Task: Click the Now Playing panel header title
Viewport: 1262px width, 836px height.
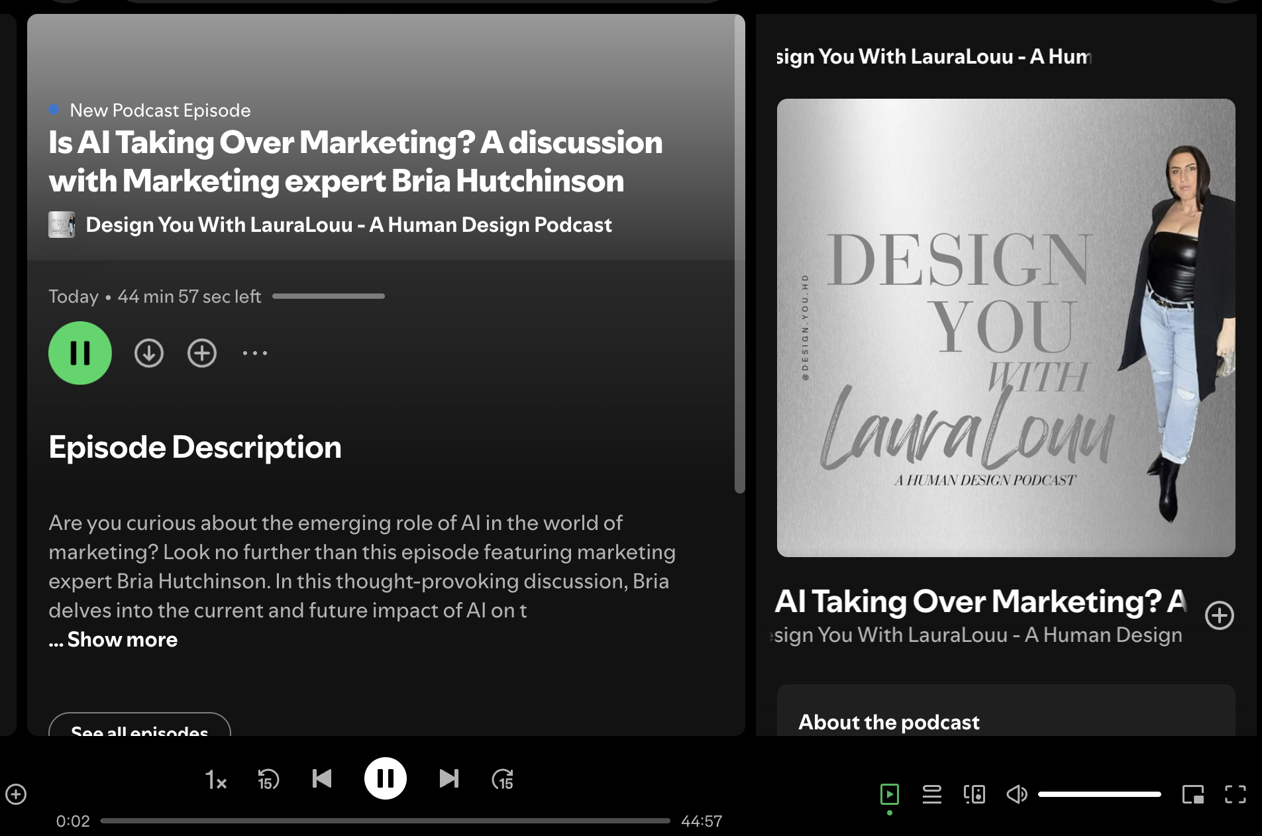Action: click(x=934, y=56)
